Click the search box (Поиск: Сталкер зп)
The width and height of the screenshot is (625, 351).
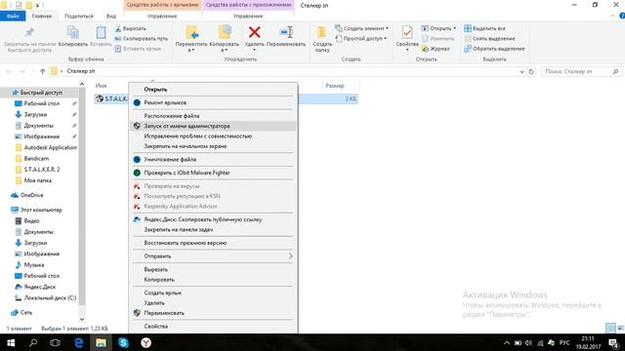[582, 71]
